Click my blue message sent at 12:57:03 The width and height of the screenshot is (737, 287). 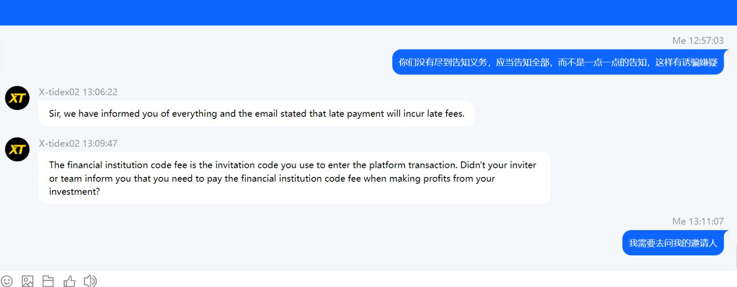coord(558,62)
